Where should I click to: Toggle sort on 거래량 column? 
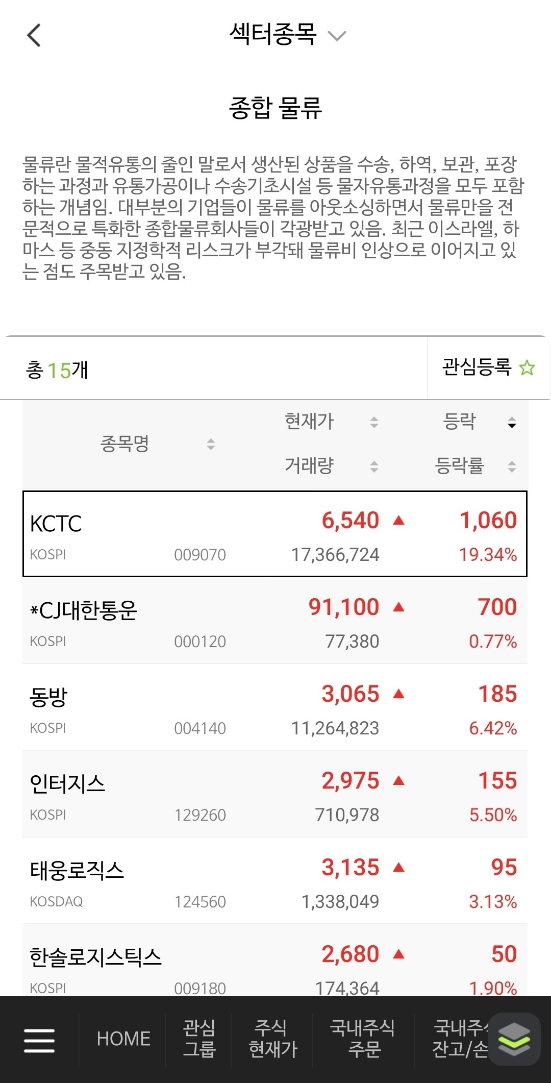pos(374,466)
